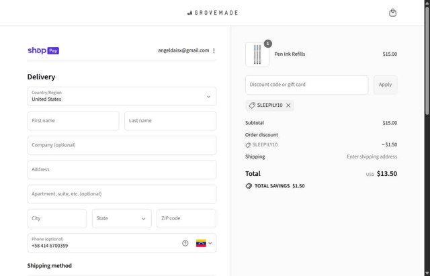Click the Total Savings tag icon

coord(249,186)
